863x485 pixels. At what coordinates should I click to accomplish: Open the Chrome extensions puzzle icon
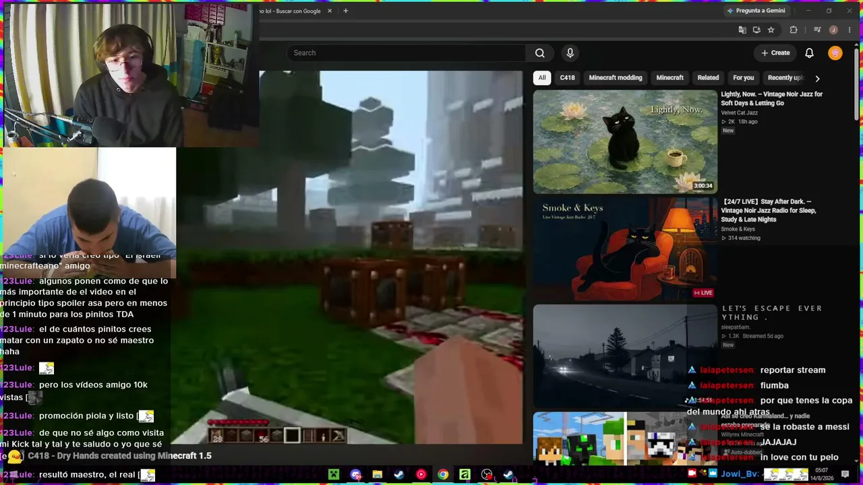[794, 30]
